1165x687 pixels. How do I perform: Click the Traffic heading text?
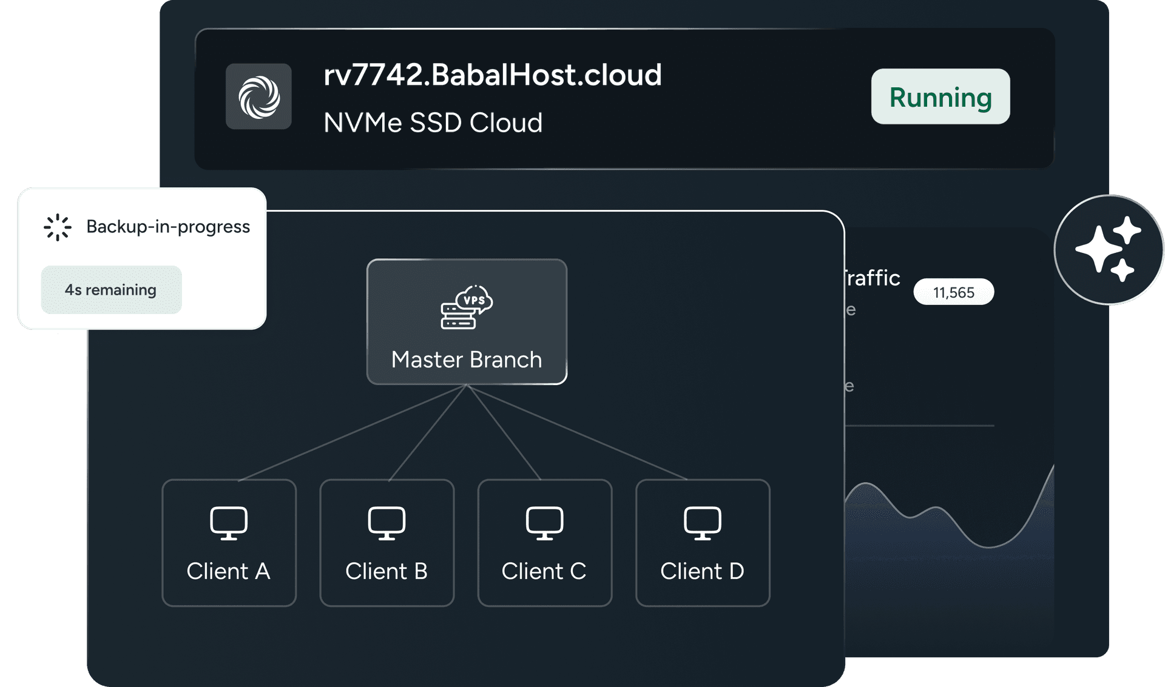[873, 278]
